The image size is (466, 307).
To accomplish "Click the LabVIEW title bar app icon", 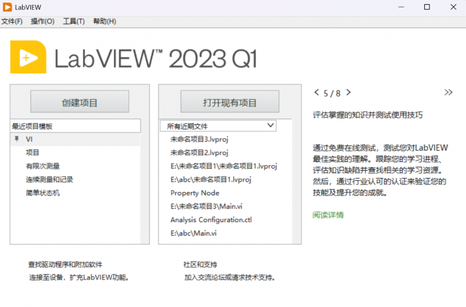I will pos(7,7).
